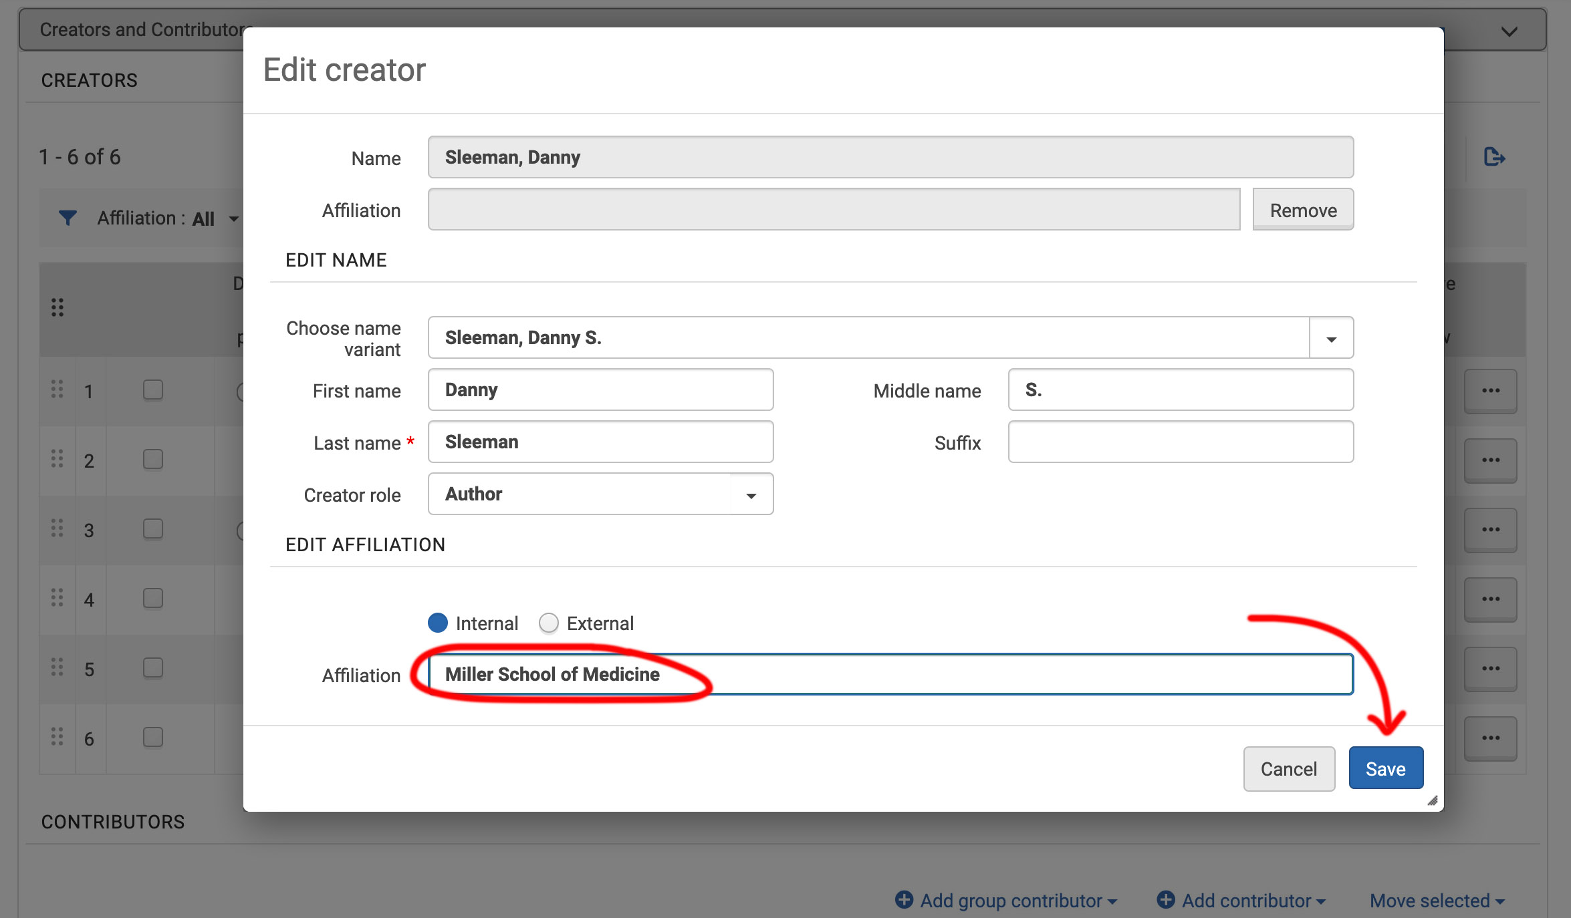Open the Move selected dropdown
Viewport: 1571px width, 918px height.
click(1438, 901)
